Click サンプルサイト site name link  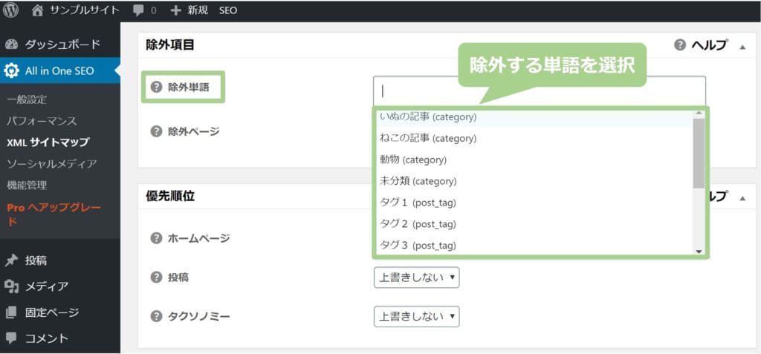click(85, 10)
